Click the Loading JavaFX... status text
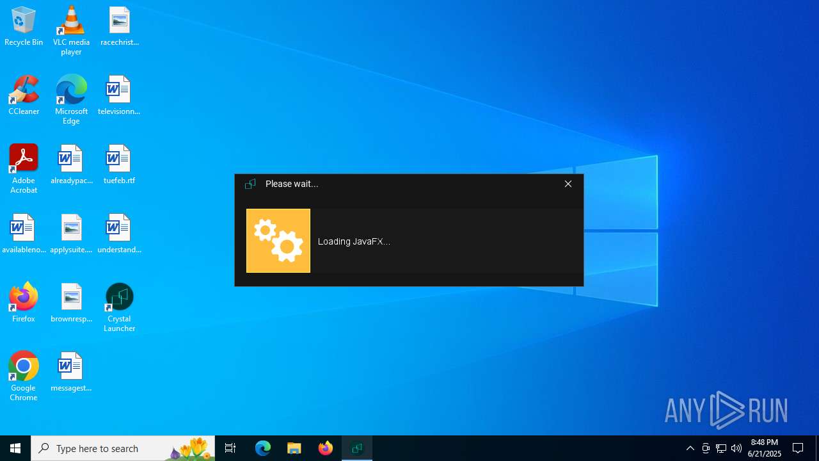The width and height of the screenshot is (819, 461). (x=354, y=241)
